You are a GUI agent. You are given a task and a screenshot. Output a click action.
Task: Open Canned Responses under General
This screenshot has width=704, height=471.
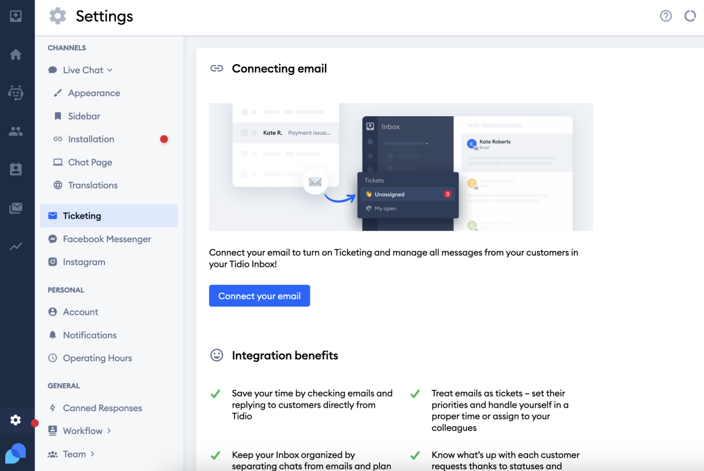pos(103,408)
